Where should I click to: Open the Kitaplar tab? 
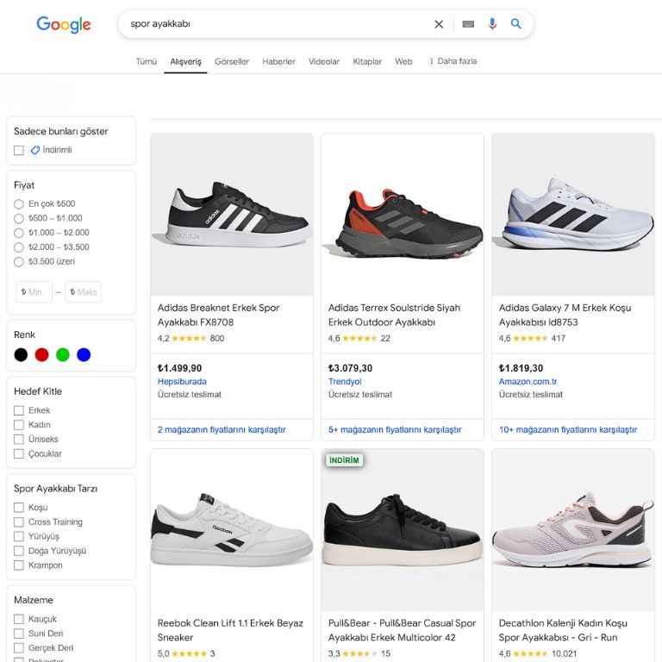pyautogui.click(x=367, y=62)
